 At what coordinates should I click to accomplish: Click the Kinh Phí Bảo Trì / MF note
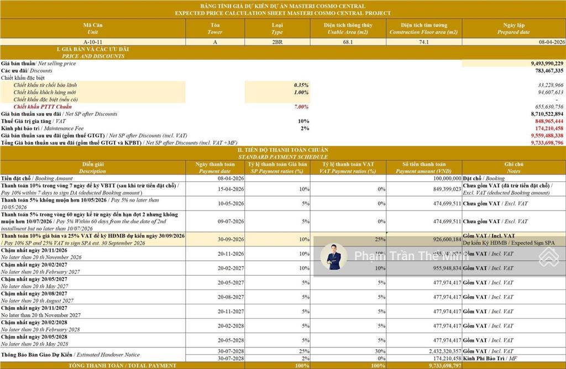(490, 359)
